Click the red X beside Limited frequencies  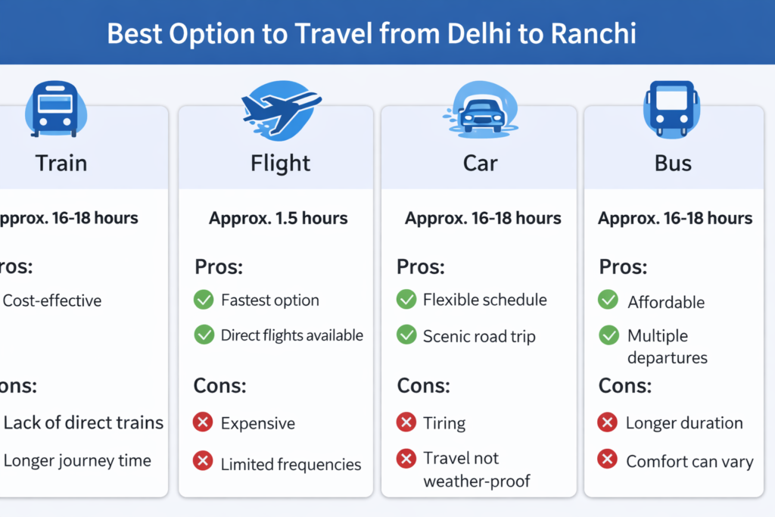pyautogui.click(x=203, y=460)
